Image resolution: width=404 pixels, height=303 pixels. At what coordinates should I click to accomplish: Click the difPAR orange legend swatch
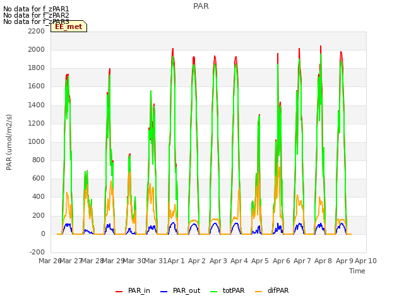(x=258, y=292)
